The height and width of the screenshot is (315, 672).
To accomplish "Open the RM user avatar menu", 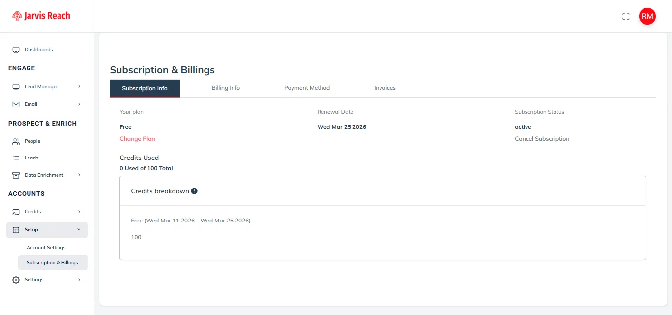I will (647, 16).
